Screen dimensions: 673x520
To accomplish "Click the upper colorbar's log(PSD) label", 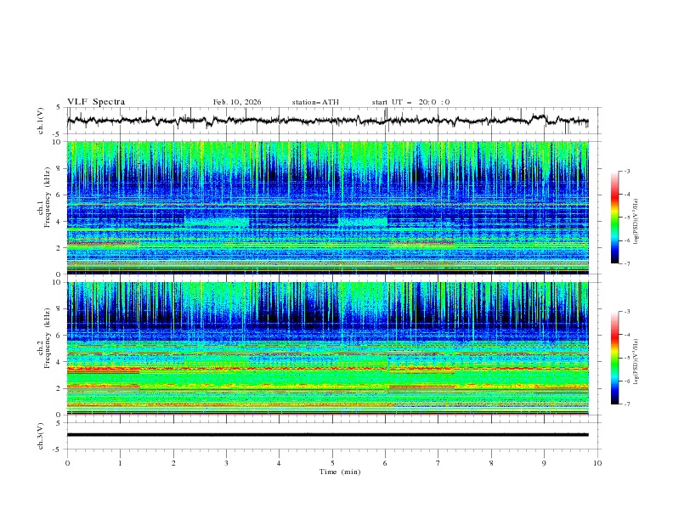I will (636, 222).
